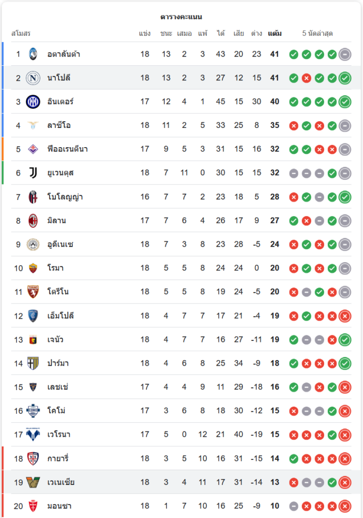Click Atalanta's latest match draw indicator
Screen dimensions: 363x518
pos(345,54)
